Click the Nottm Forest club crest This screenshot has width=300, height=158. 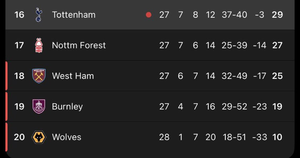point(39,45)
